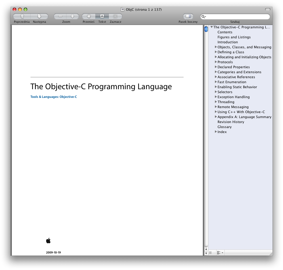Select the Zaznacz selection tool
This screenshot has height=270, width=283.
(115, 16)
